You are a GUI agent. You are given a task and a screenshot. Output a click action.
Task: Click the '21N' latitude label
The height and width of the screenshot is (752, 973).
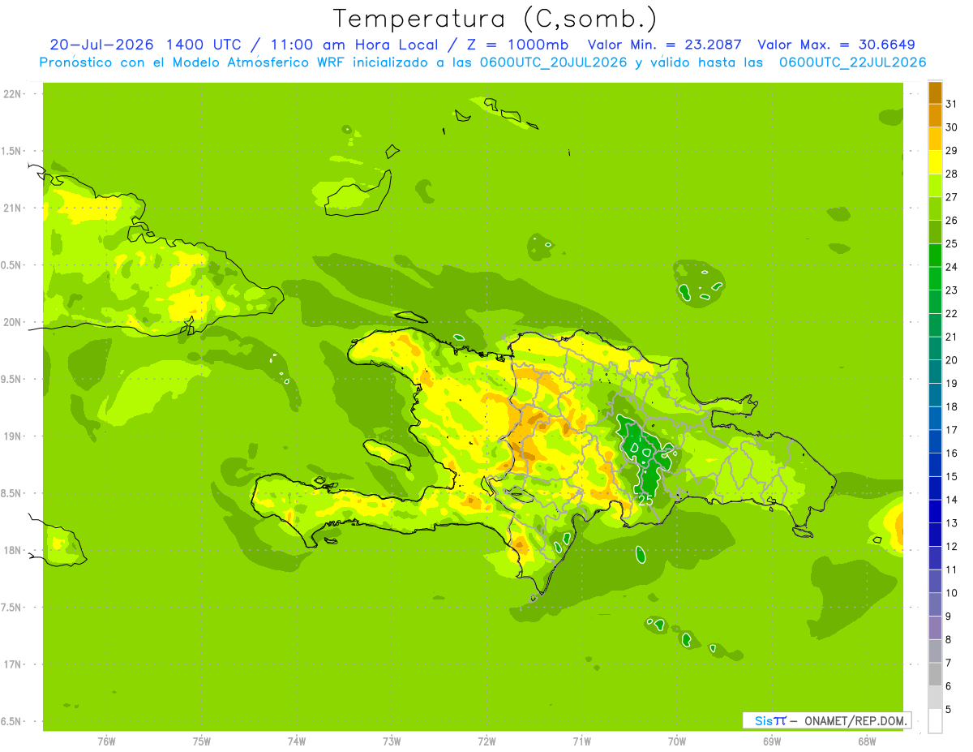pyautogui.click(x=12, y=208)
